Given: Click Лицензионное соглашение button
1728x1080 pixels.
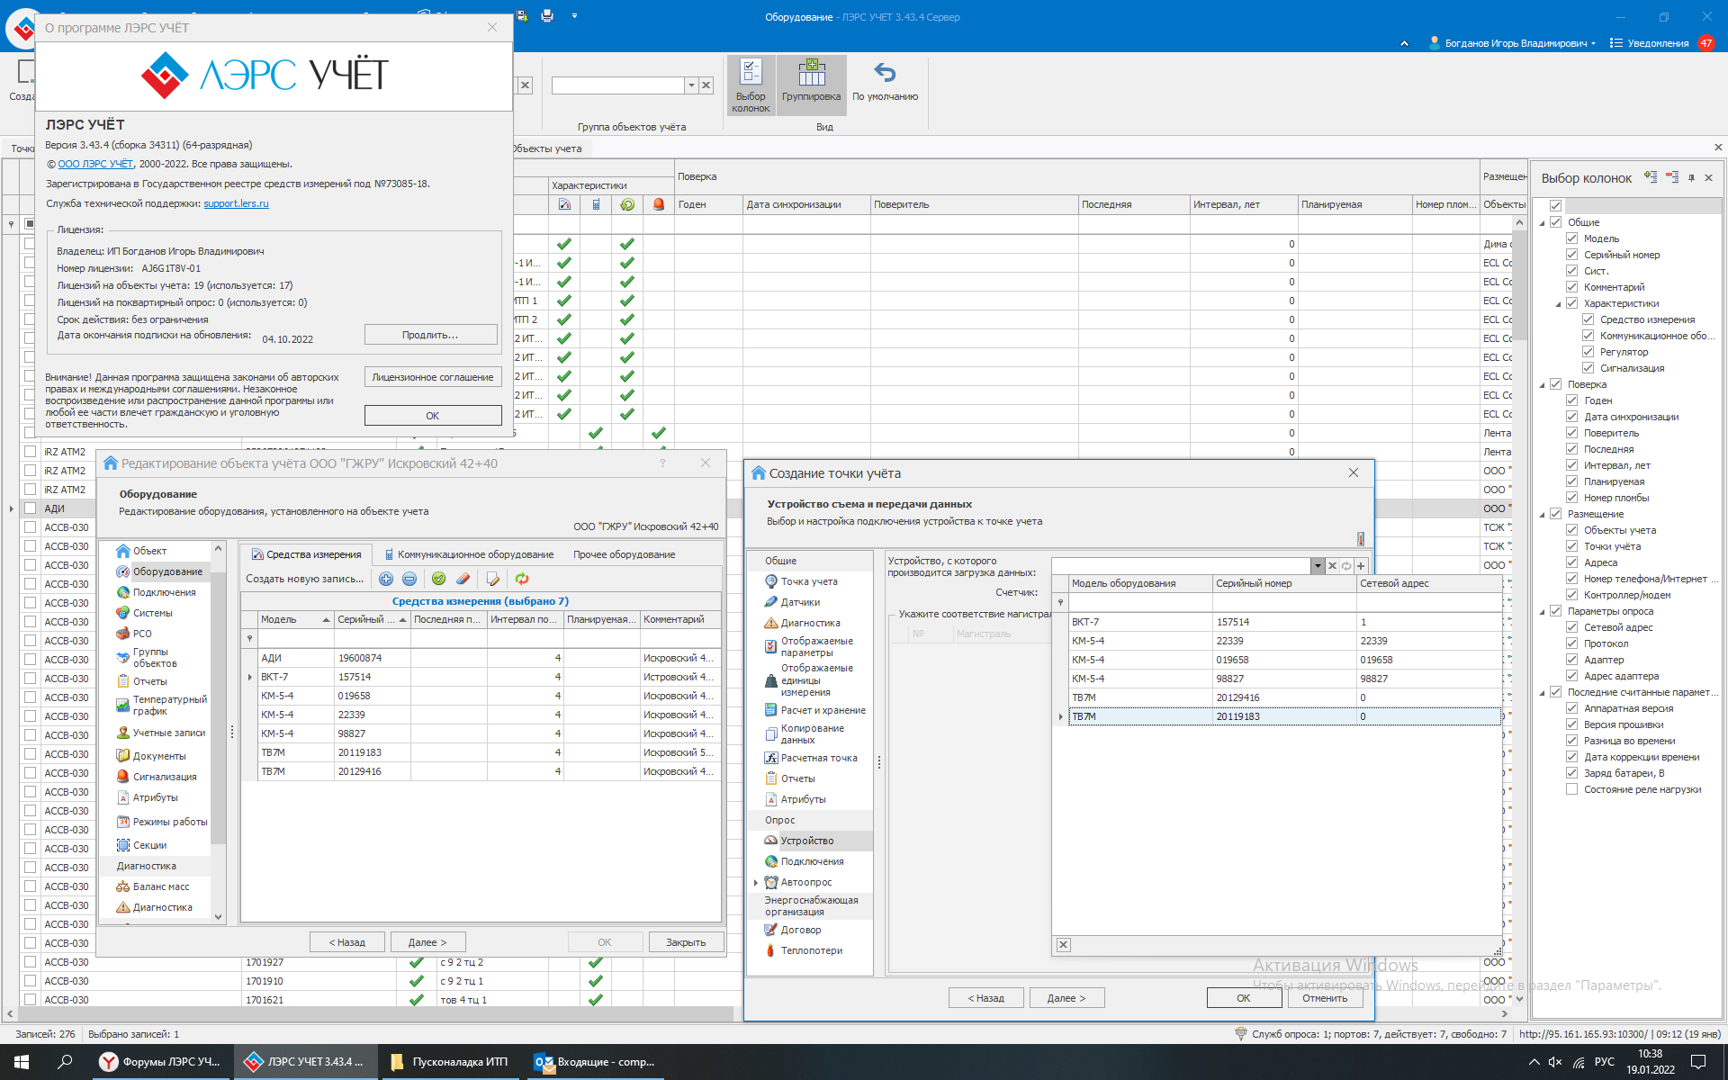Looking at the screenshot, I should click(432, 377).
